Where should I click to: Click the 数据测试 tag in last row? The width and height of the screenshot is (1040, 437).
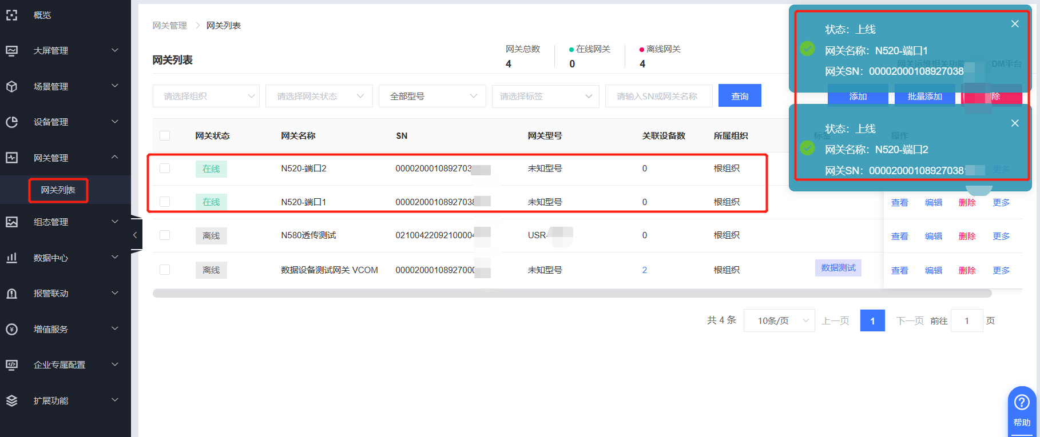(x=838, y=268)
